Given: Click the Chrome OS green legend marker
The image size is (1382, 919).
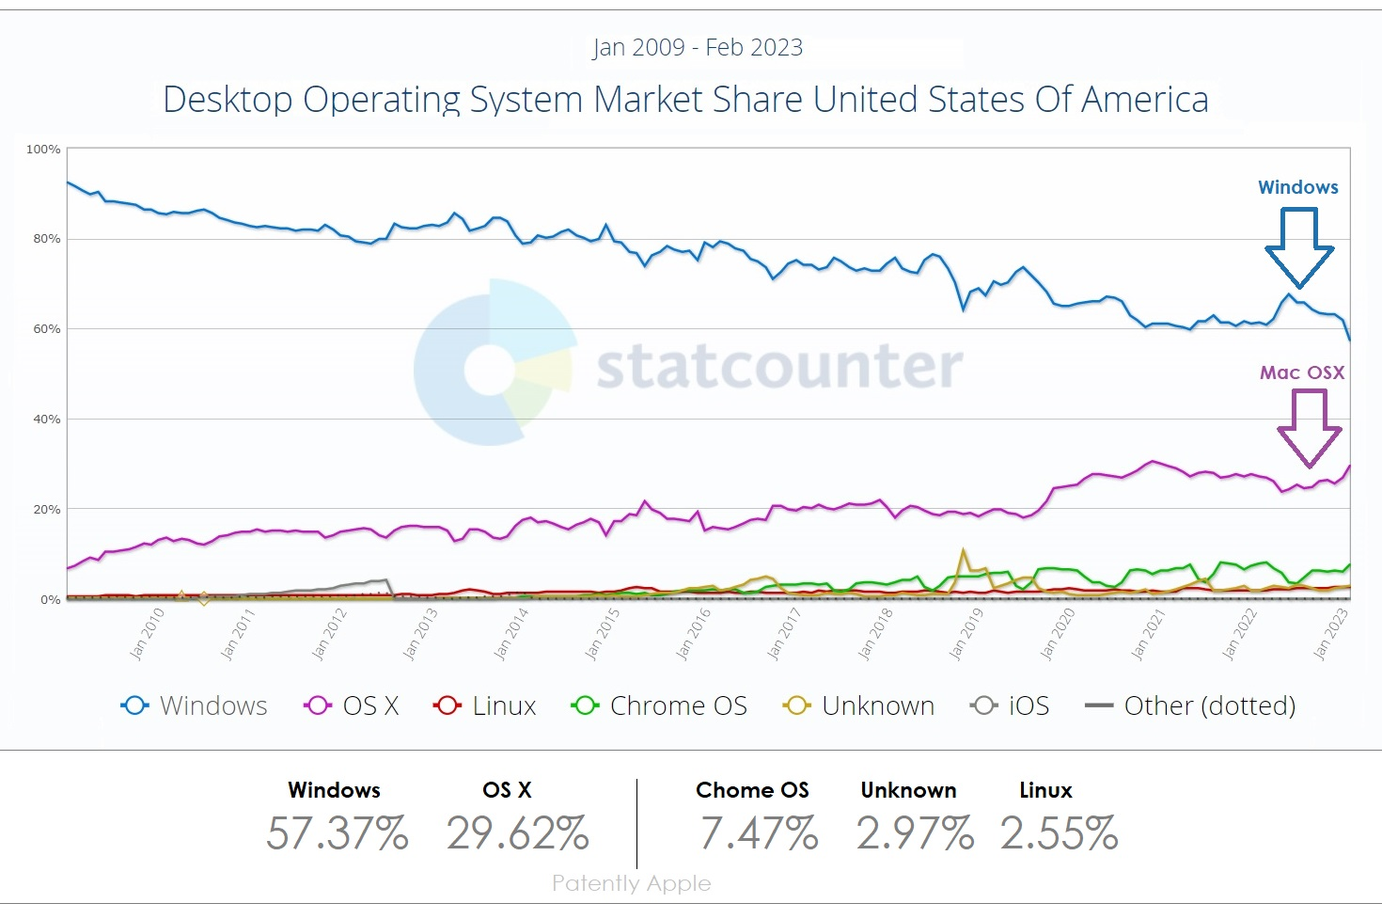Looking at the screenshot, I should pyautogui.click(x=585, y=705).
